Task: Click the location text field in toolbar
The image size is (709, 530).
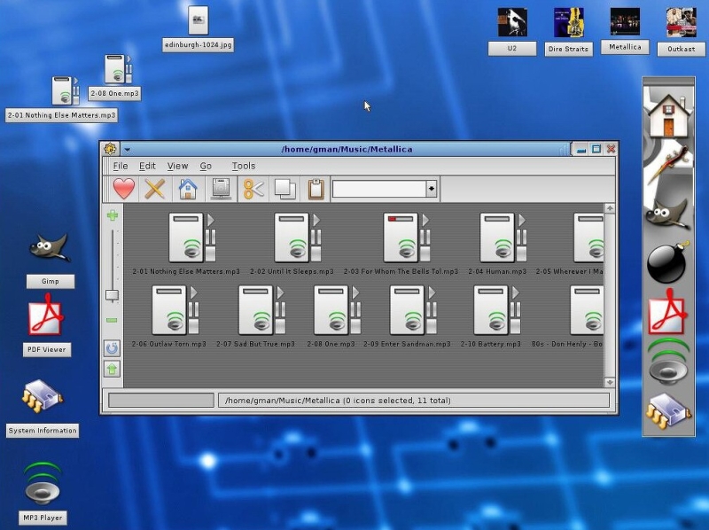Action: click(x=379, y=189)
